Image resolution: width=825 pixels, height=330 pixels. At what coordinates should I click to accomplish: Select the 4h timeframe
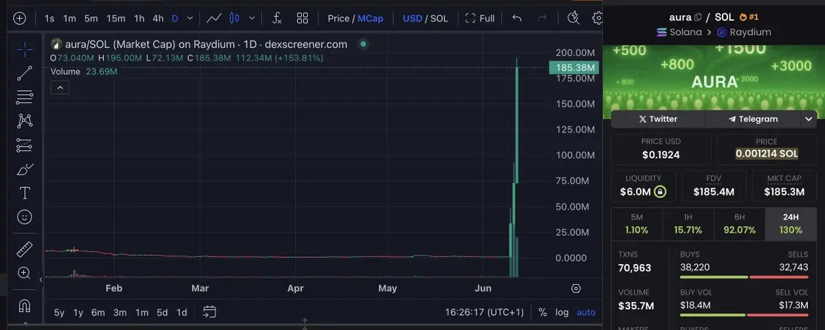coord(158,19)
